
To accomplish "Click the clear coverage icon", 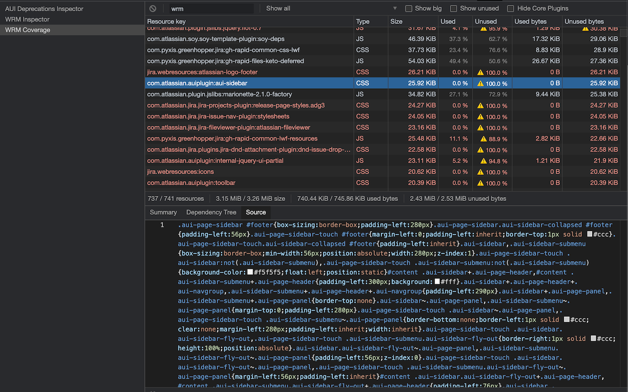I will click(153, 8).
